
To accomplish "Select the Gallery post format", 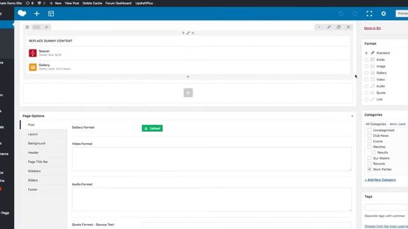I will 367,73.
